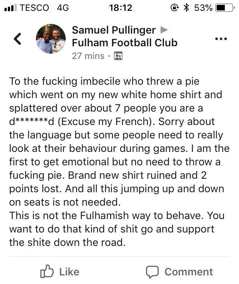Click the thumbs-up Like icon
239x284 pixels.
pyautogui.click(x=47, y=271)
